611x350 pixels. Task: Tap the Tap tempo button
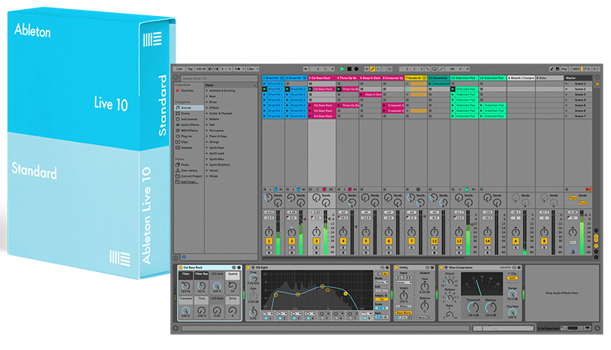pyautogui.click(x=190, y=69)
